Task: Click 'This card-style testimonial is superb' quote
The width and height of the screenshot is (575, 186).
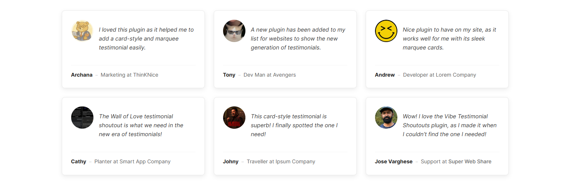Action: (294, 125)
